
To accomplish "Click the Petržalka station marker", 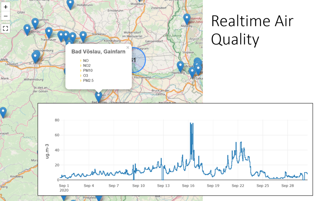I will tap(192, 73).
